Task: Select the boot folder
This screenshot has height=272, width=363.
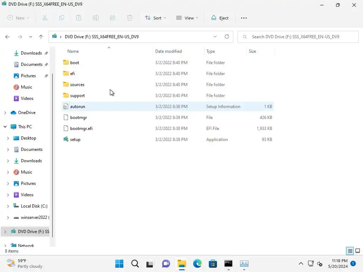Action: click(168, 62)
